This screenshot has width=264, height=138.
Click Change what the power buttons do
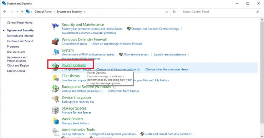118,69
